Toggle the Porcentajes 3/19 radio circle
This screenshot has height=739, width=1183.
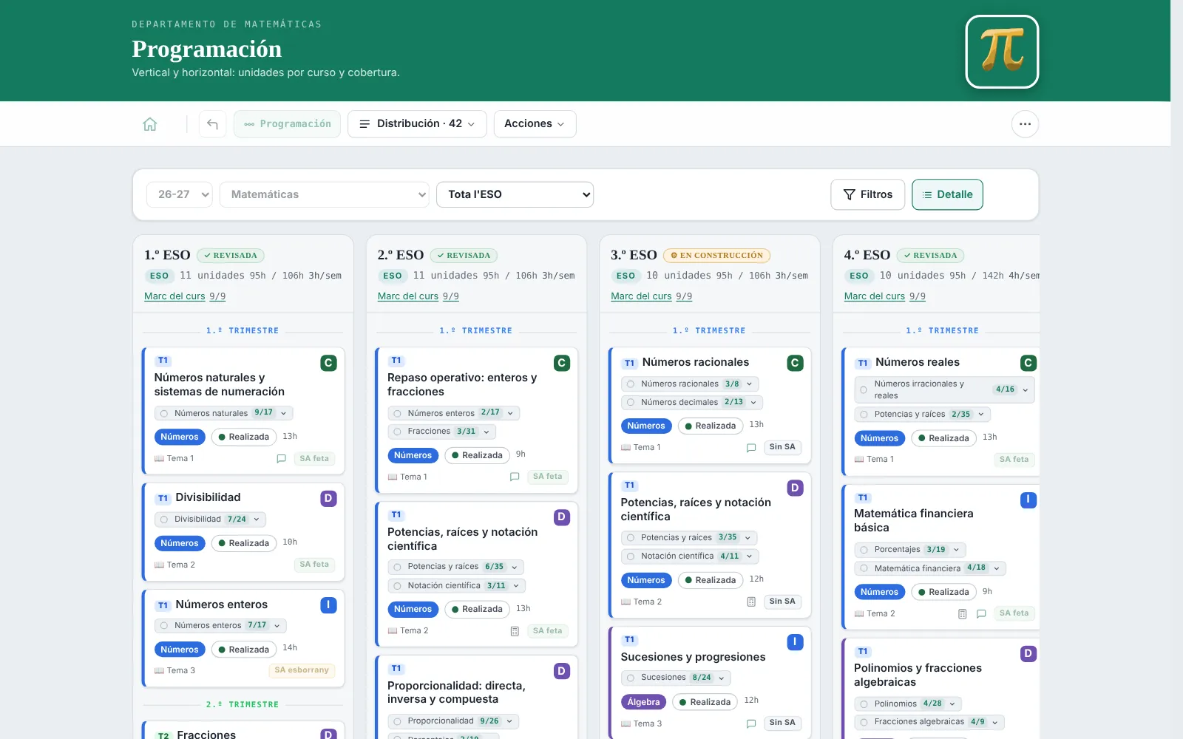[864, 550]
